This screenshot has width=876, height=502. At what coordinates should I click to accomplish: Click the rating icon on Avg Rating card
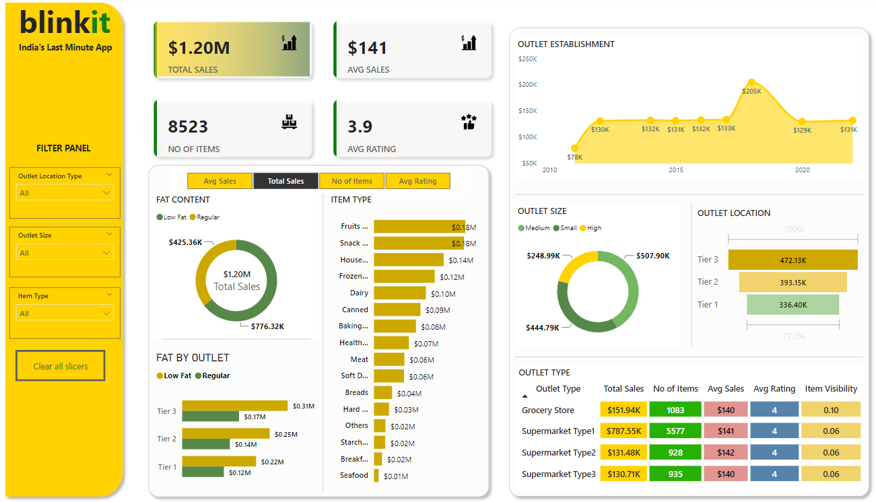pos(469,122)
